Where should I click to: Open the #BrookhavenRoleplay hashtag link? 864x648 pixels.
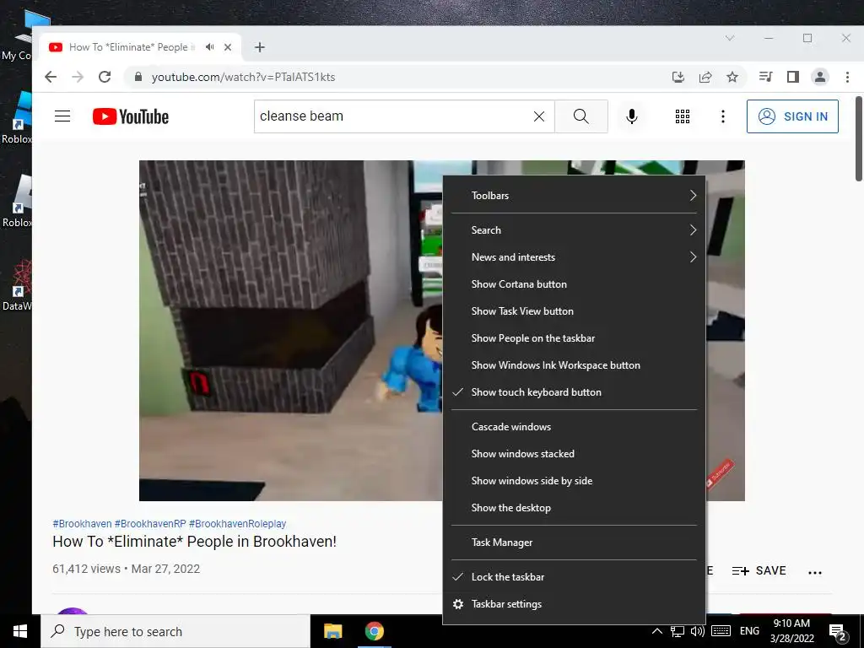point(237,523)
